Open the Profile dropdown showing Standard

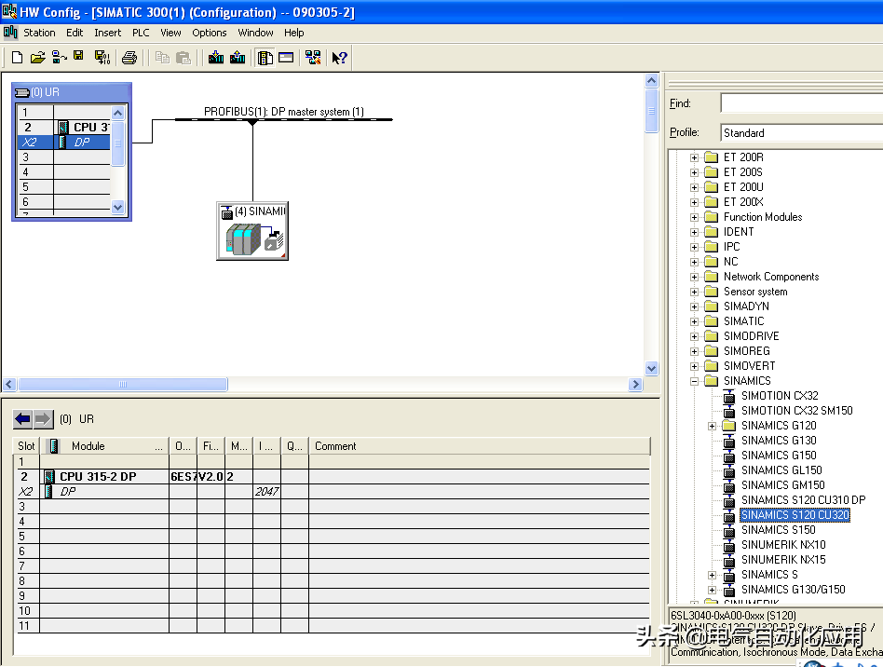(801, 133)
